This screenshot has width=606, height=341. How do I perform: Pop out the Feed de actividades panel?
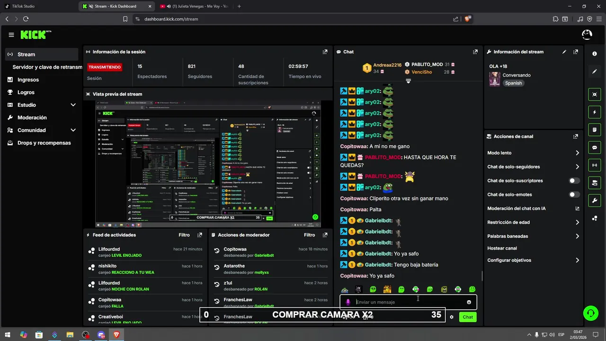pos(200,235)
